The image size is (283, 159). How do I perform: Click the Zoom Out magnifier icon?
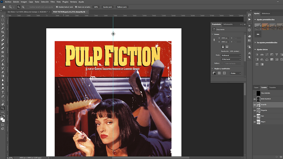click(23, 7)
